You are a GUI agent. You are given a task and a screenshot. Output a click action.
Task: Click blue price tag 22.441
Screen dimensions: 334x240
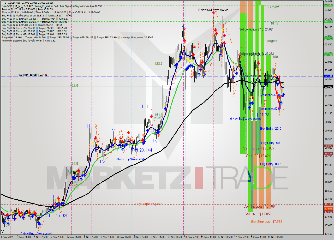point(328,76)
